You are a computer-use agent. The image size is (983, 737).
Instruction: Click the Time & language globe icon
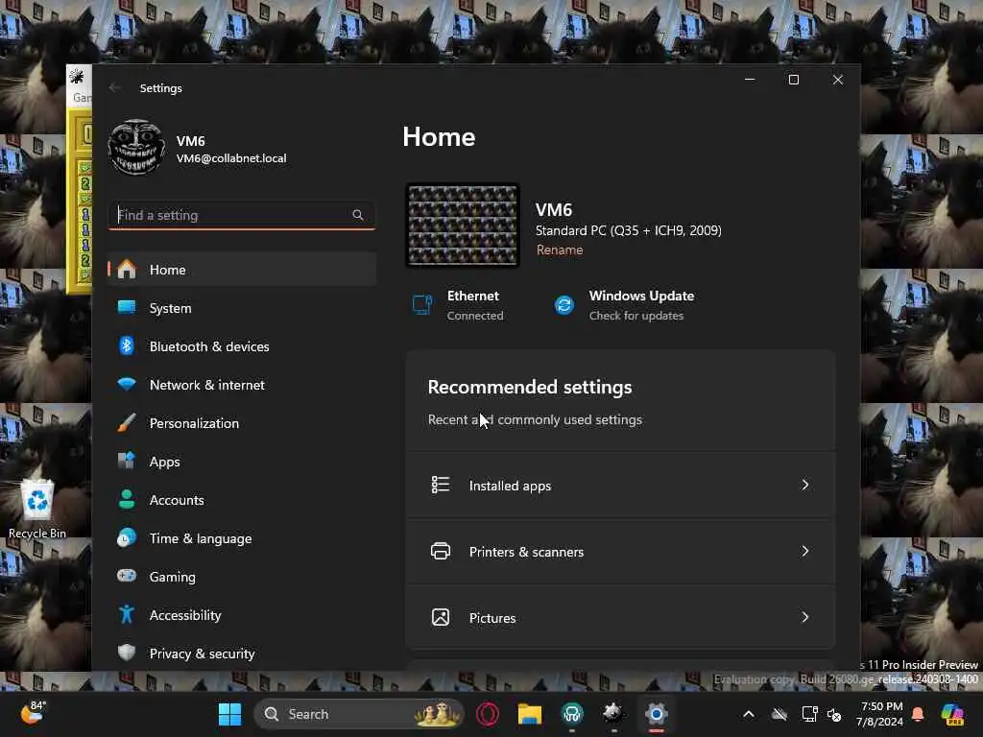tap(127, 537)
